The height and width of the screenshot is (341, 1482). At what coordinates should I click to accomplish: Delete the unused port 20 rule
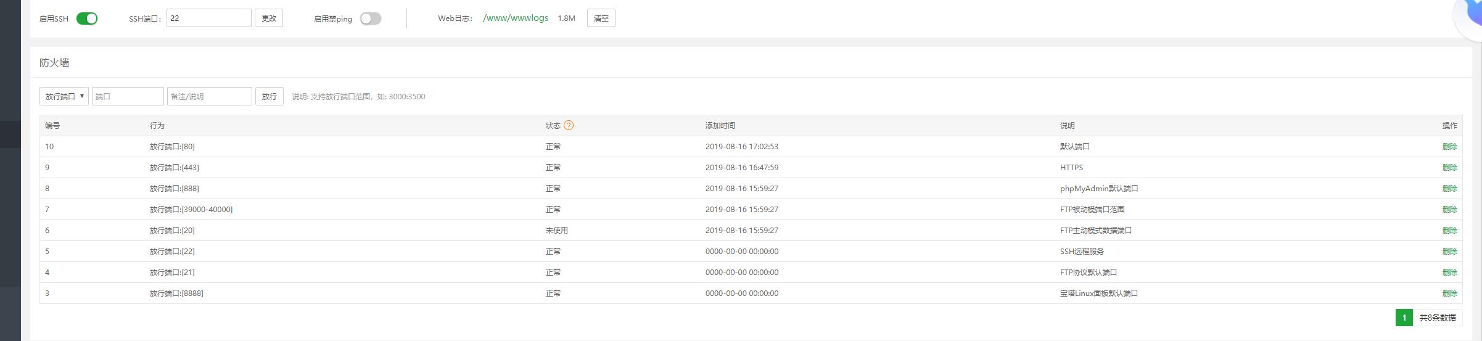click(1449, 231)
